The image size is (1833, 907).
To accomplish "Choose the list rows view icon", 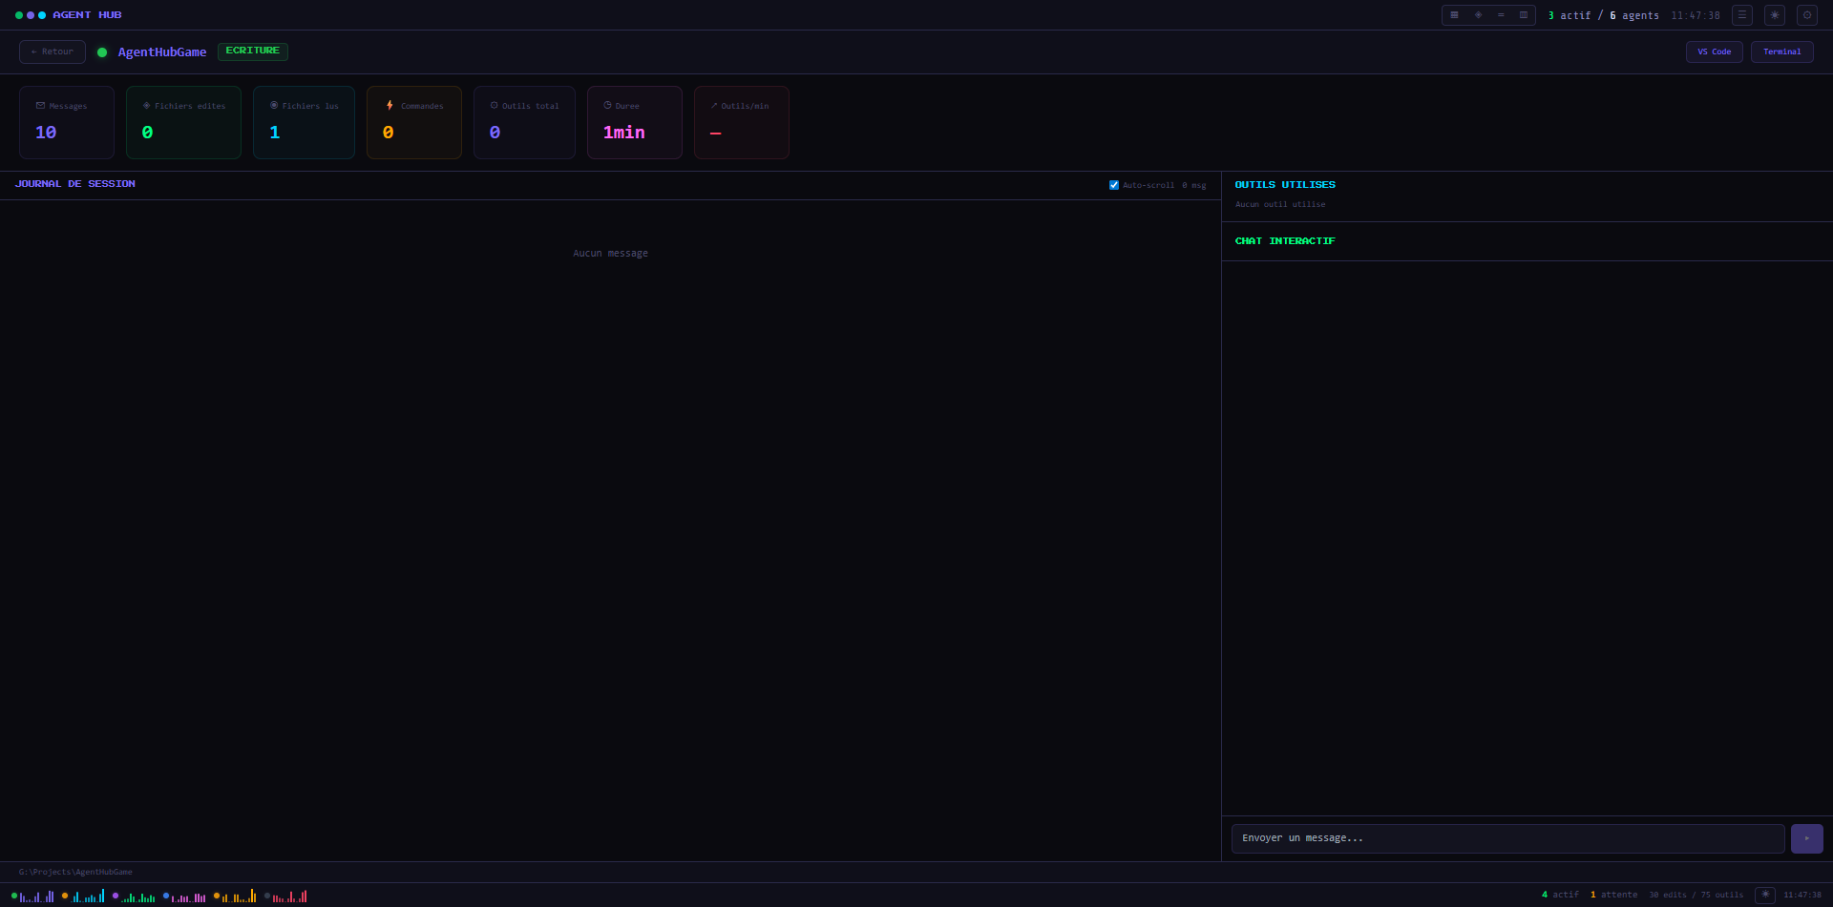I will (1501, 15).
